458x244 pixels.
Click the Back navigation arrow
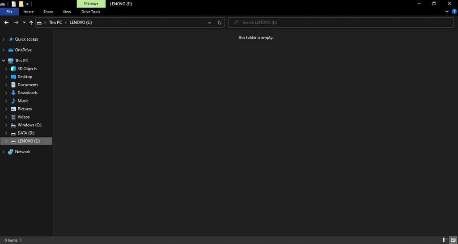point(6,22)
